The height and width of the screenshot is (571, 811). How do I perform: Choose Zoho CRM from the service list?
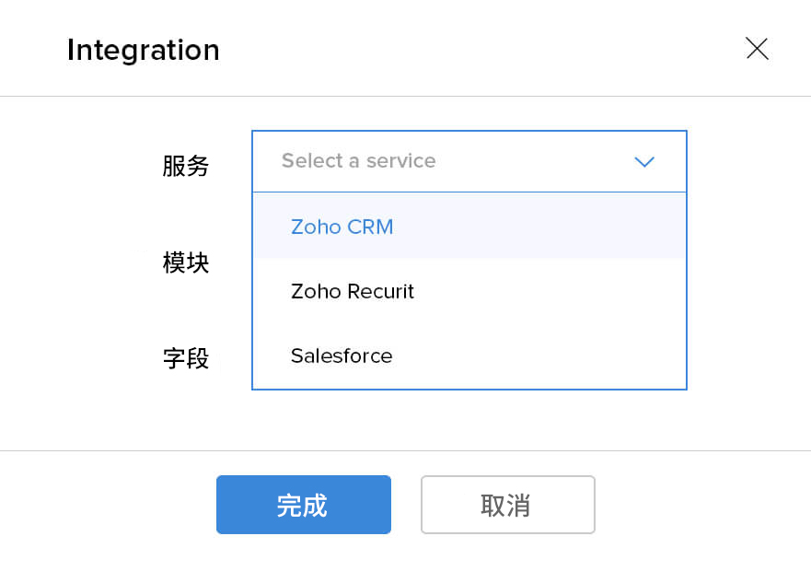point(342,227)
